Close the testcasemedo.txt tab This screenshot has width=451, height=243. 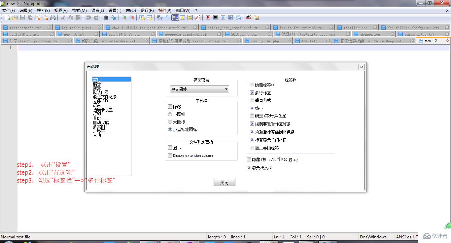pyautogui.click(x=49, y=27)
